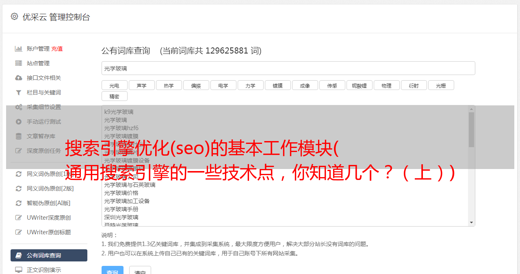
Task: Click the 清空 button
Action: [140, 270]
